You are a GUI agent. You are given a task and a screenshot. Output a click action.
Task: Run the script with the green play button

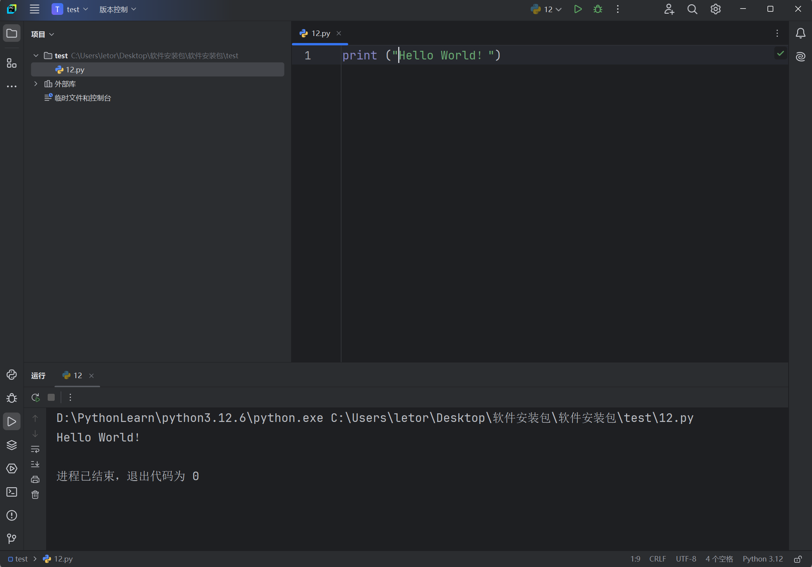tap(578, 9)
